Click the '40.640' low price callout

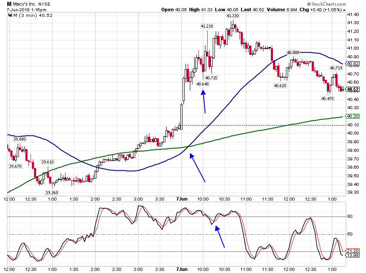pyautogui.click(x=203, y=84)
